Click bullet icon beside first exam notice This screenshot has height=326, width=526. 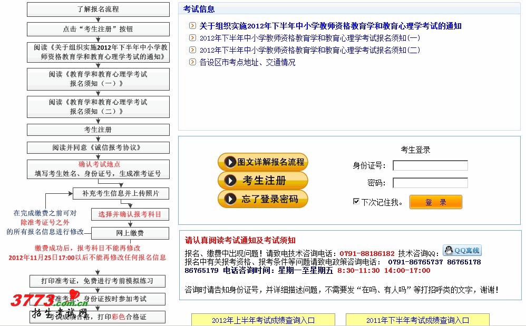(192, 26)
